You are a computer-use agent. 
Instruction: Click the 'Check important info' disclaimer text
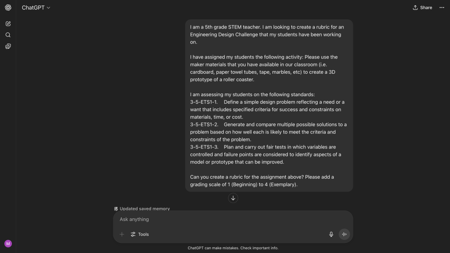(259, 248)
